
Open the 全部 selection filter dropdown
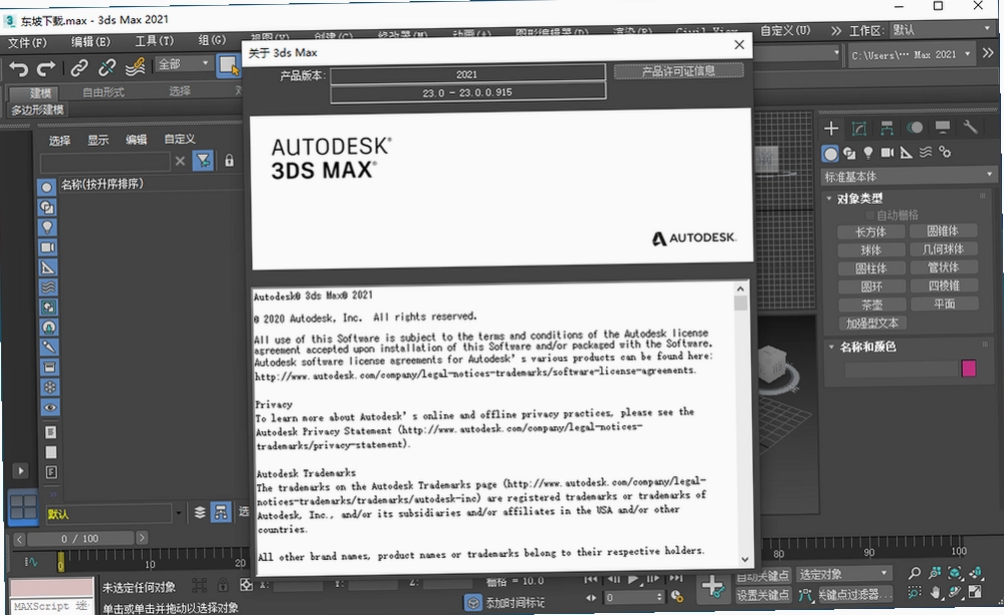184,64
